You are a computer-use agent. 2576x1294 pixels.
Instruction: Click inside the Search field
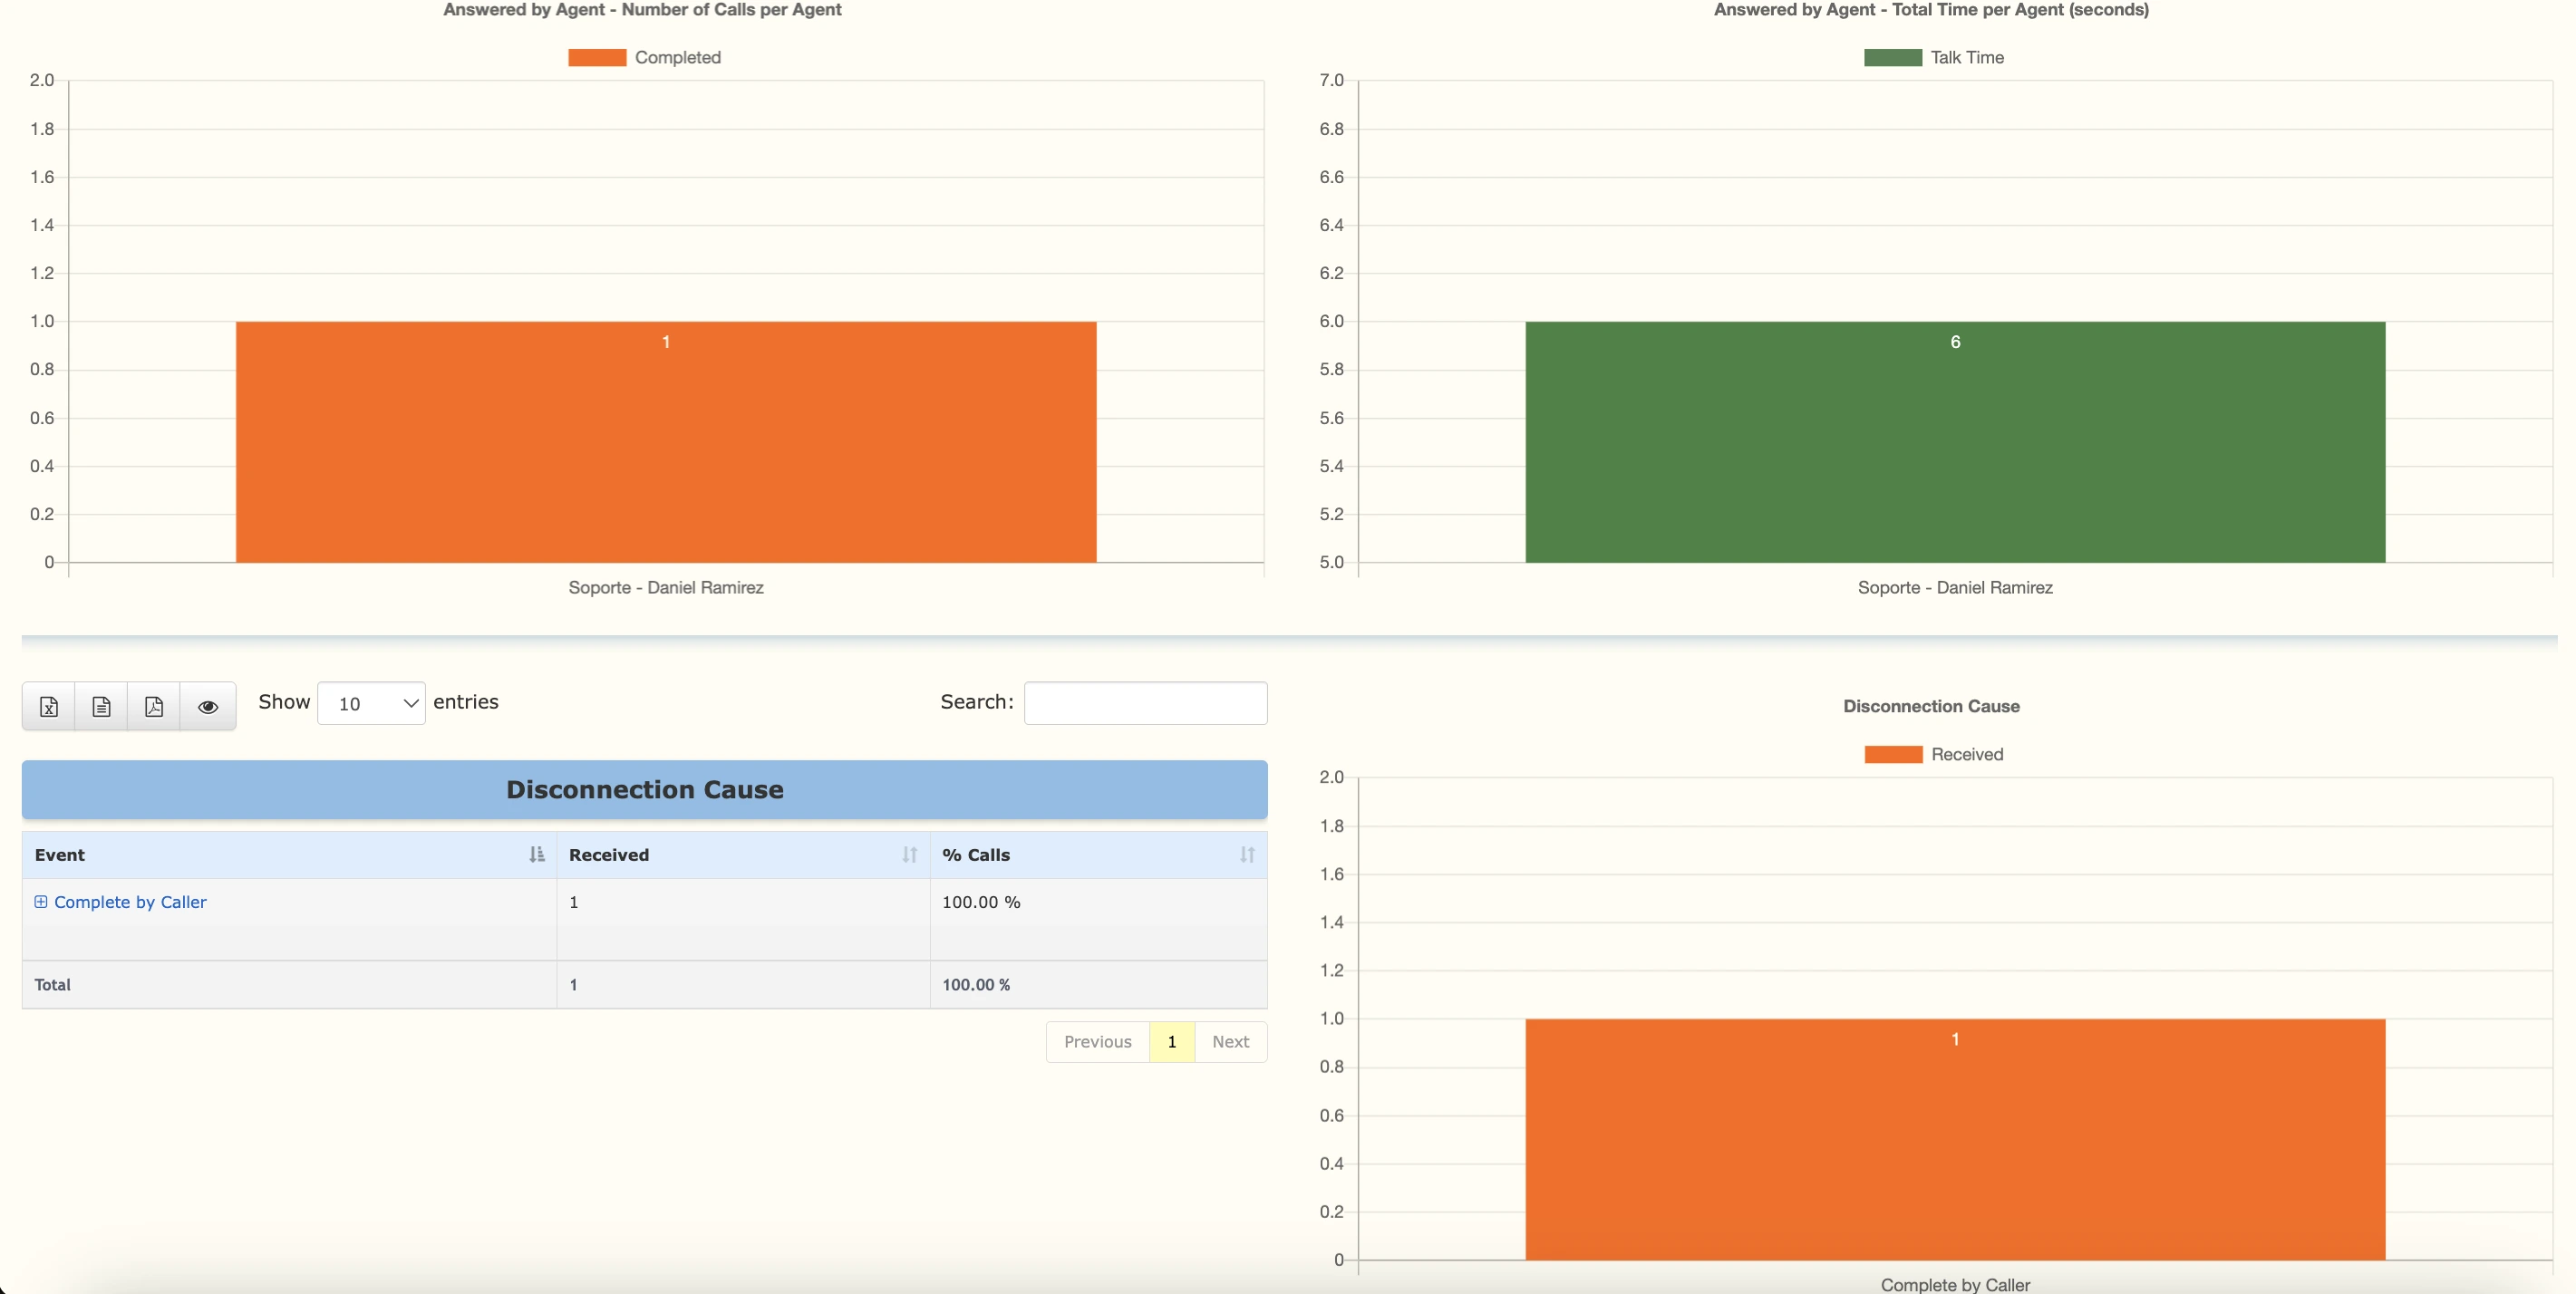[1144, 702]
